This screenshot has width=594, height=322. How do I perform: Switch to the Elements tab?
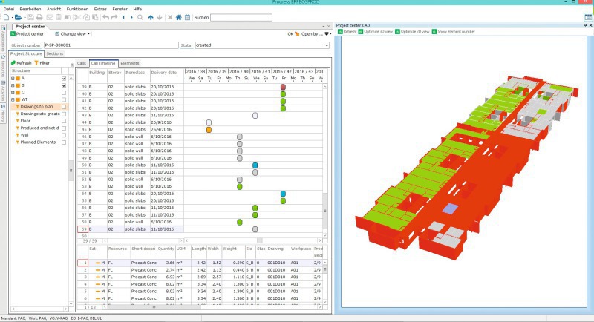130,63
